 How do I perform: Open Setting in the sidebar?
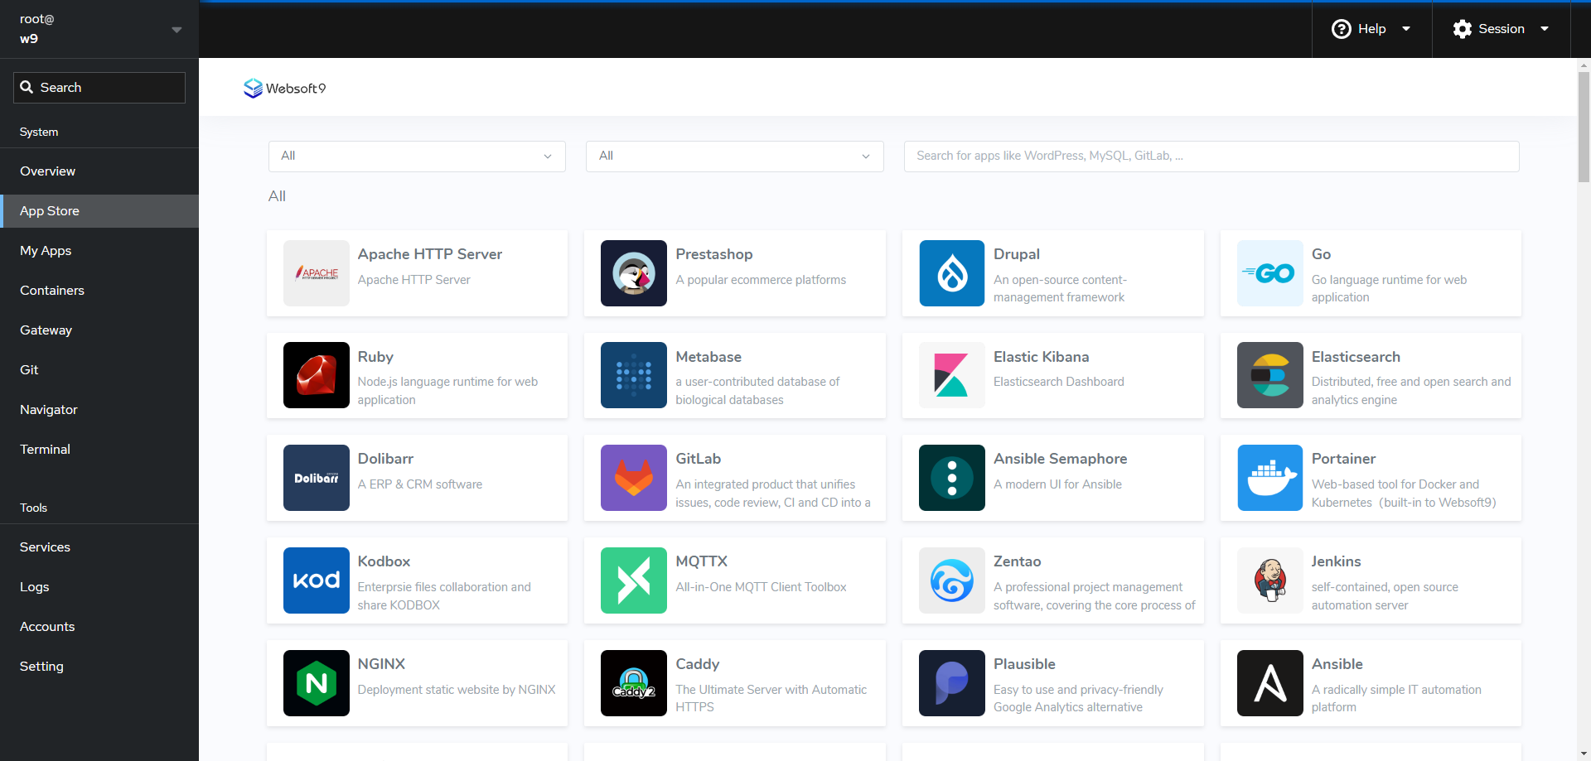(x=99, y=667)
